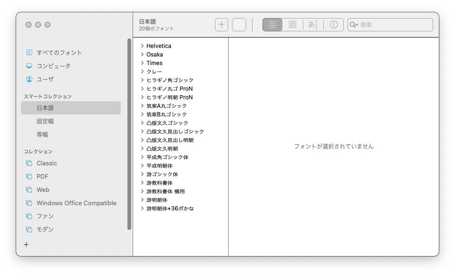Expand 筑紫B丸ゴシック font family
The height and width of the screenshot is (276, 455).
tap(142, 114)
